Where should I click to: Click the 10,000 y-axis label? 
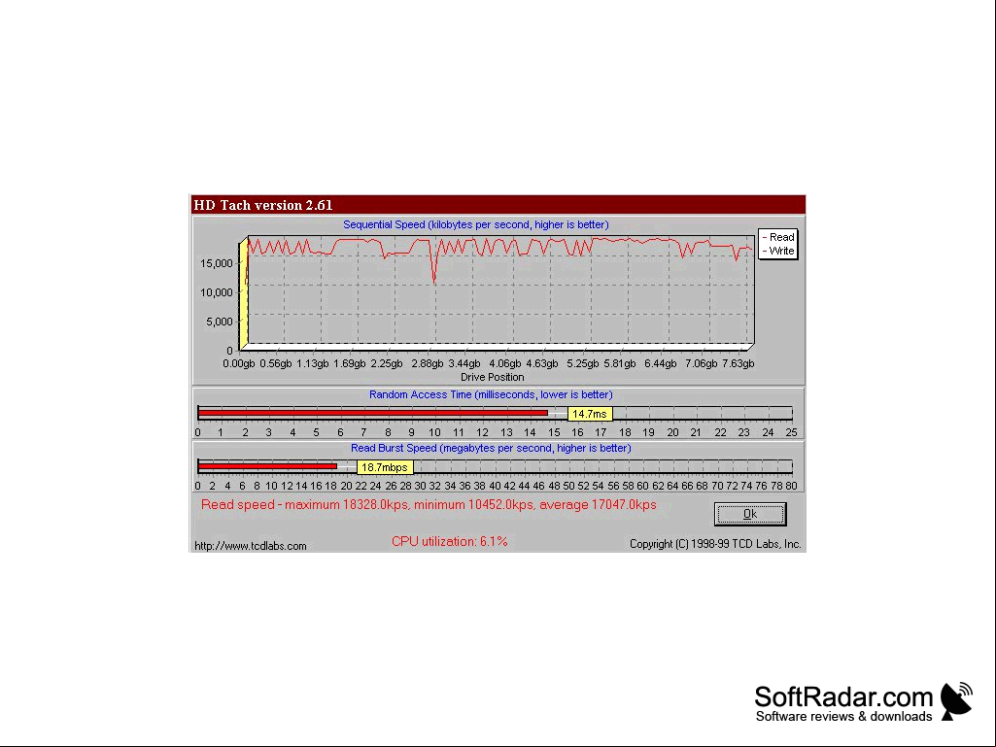pos(217,292)
